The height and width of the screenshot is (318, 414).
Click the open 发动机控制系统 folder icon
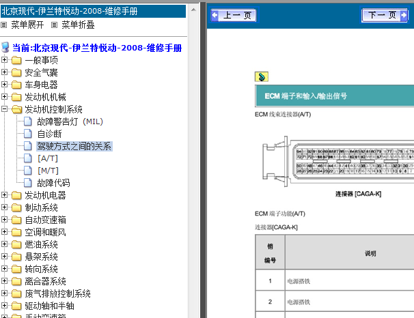16,109
